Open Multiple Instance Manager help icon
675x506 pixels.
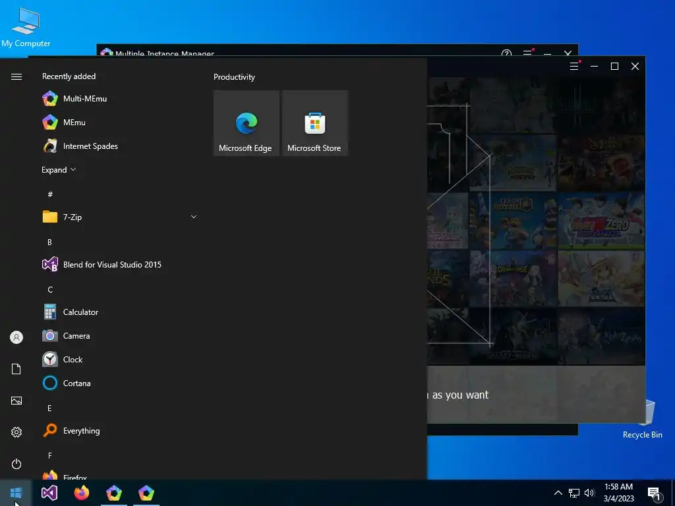507,54
